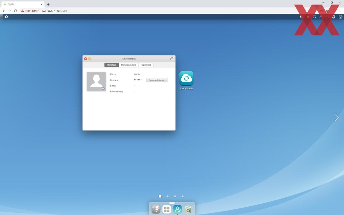Click the Nicht sicher security warning
344x215 pixels.
[x=30, y=11]
